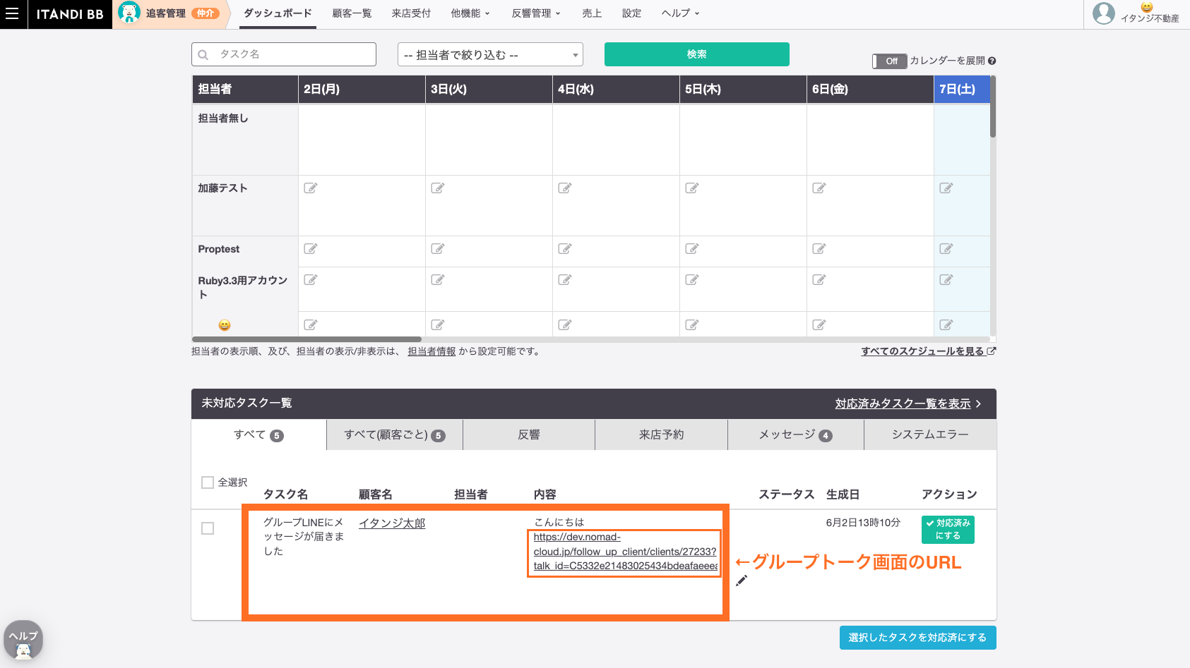Click the 担当者無し row label
The height and width of the screenshot is (668, 1190).
pyautogui.click(x=223, y=119)
